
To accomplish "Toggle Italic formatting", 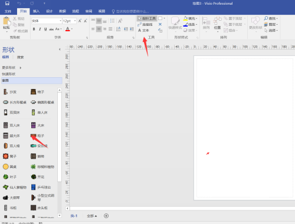I will tap(40, 29).
